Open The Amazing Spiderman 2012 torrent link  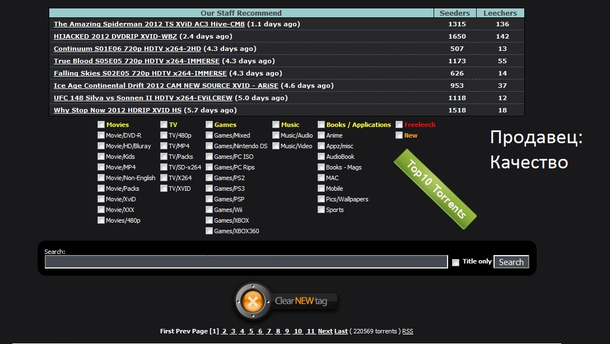(x=149, y=24)
